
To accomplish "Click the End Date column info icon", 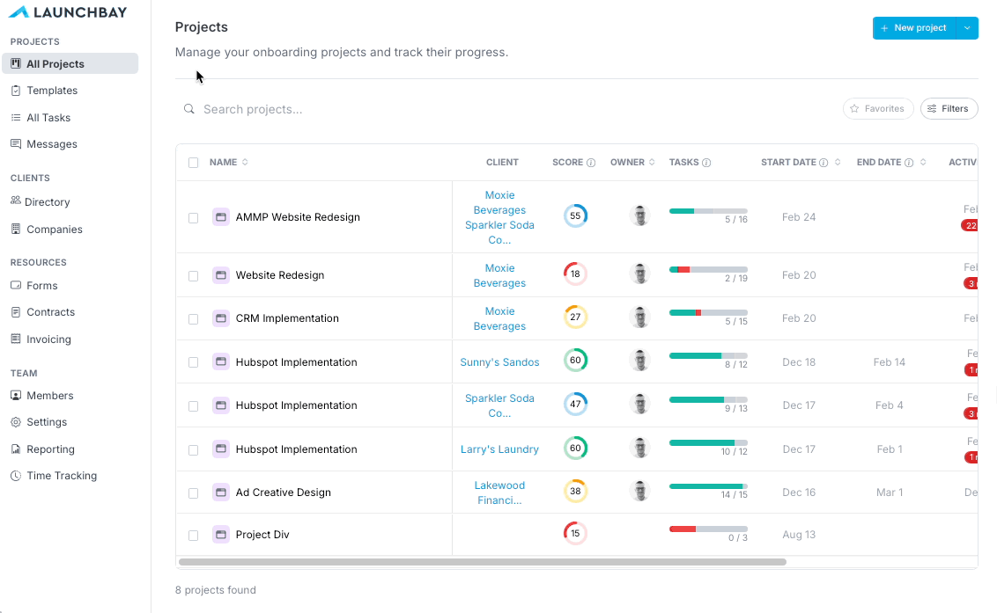I will (909, 163).
